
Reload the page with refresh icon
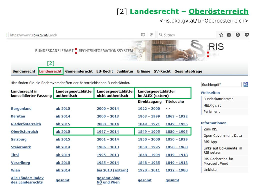(x=151, y=35)
